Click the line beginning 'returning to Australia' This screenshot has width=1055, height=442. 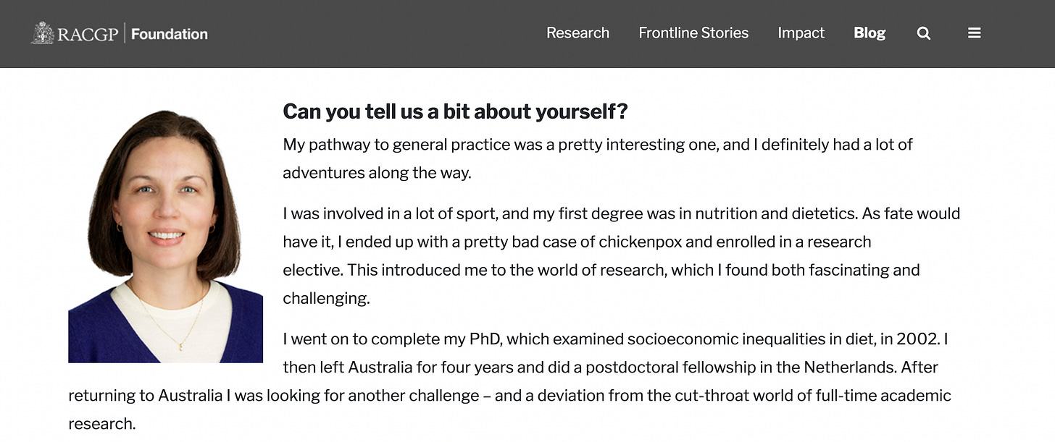(509, 396)
